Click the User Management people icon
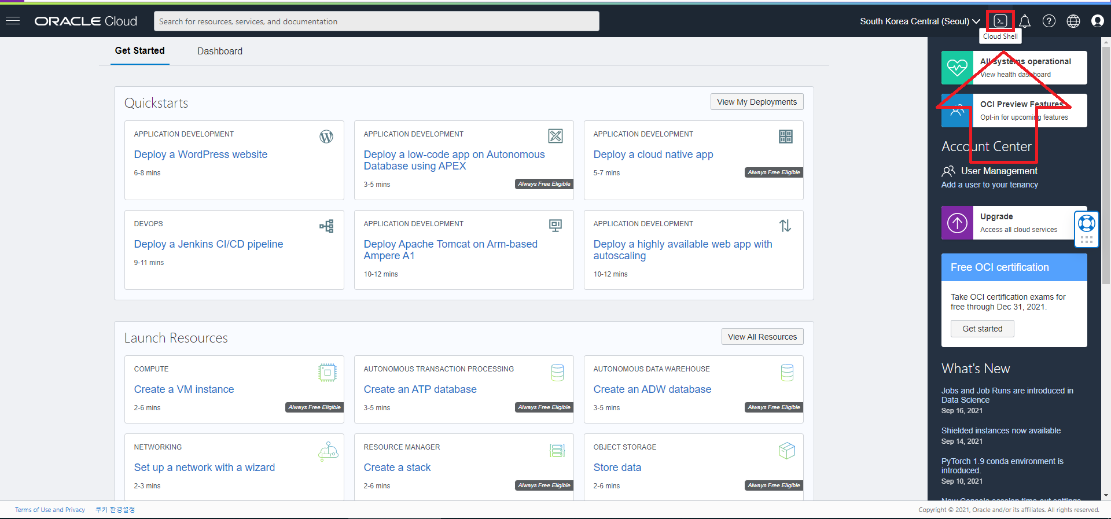This screenshot has height=519, width=1111. [948, 171]
